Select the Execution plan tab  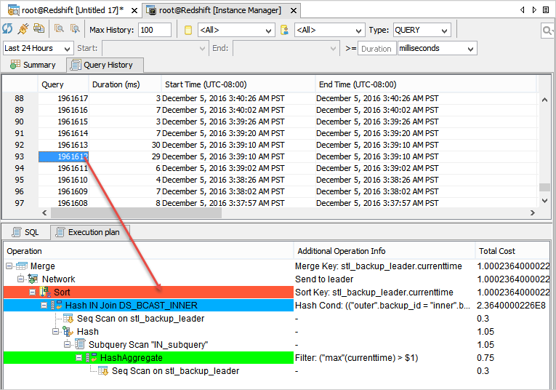coord(89,232)
